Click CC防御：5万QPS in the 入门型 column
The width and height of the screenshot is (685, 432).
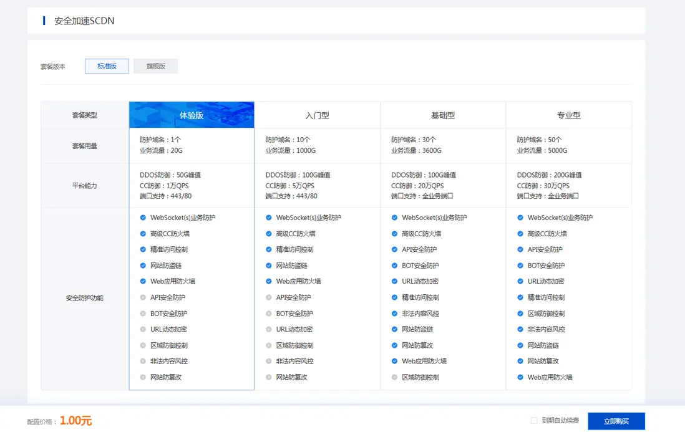click(290, 186)
